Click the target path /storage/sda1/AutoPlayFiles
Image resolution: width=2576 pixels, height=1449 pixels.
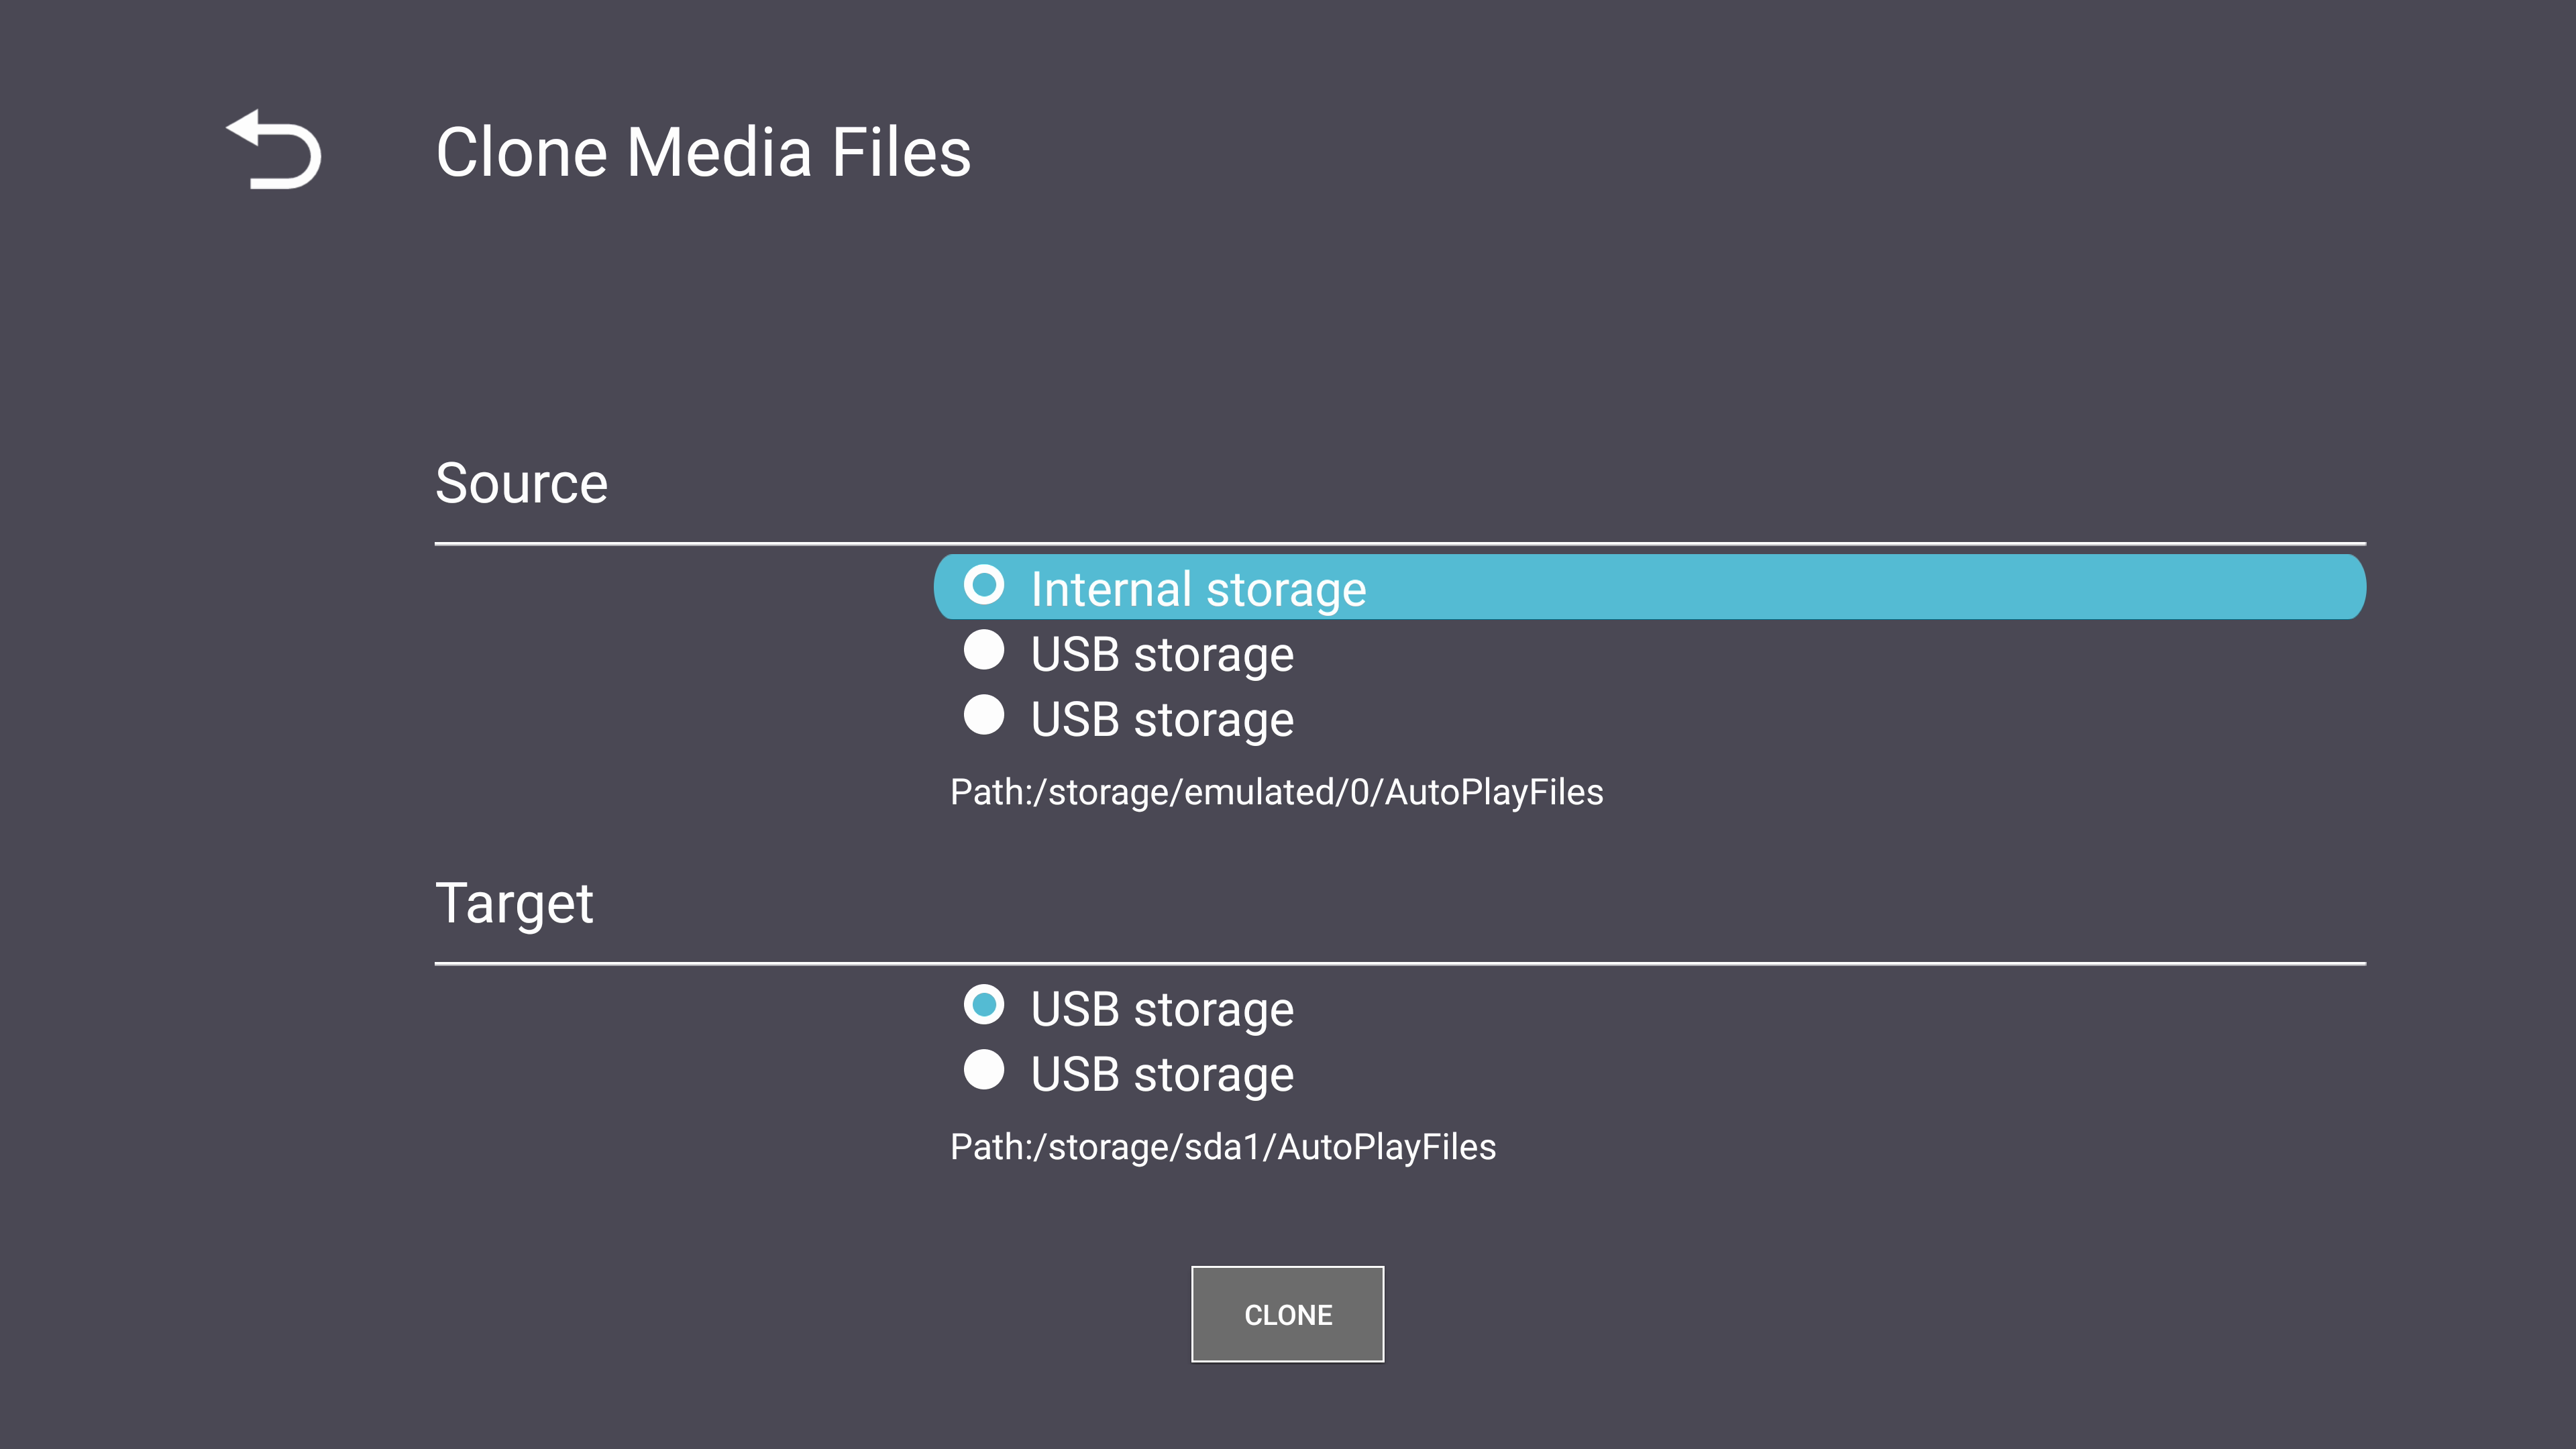pos(1222,1147)
